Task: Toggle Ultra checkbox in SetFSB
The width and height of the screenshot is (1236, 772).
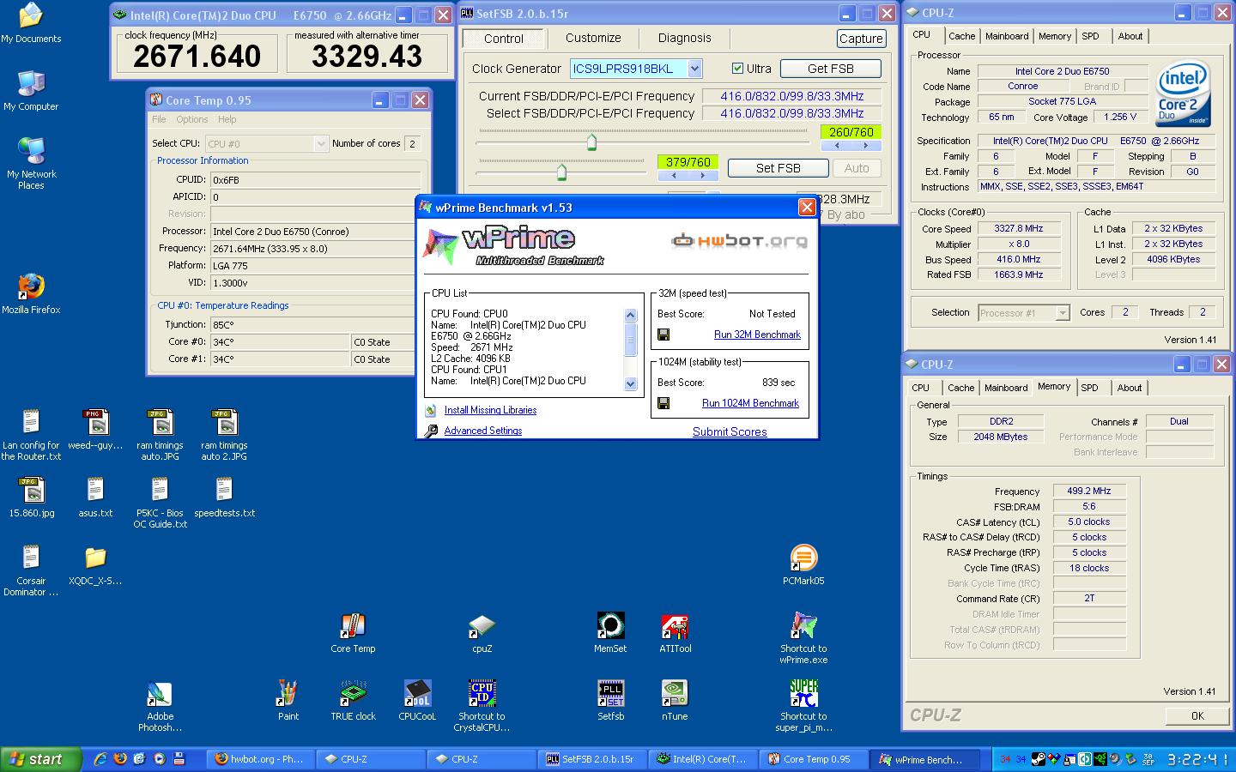Action: point(737,69)
